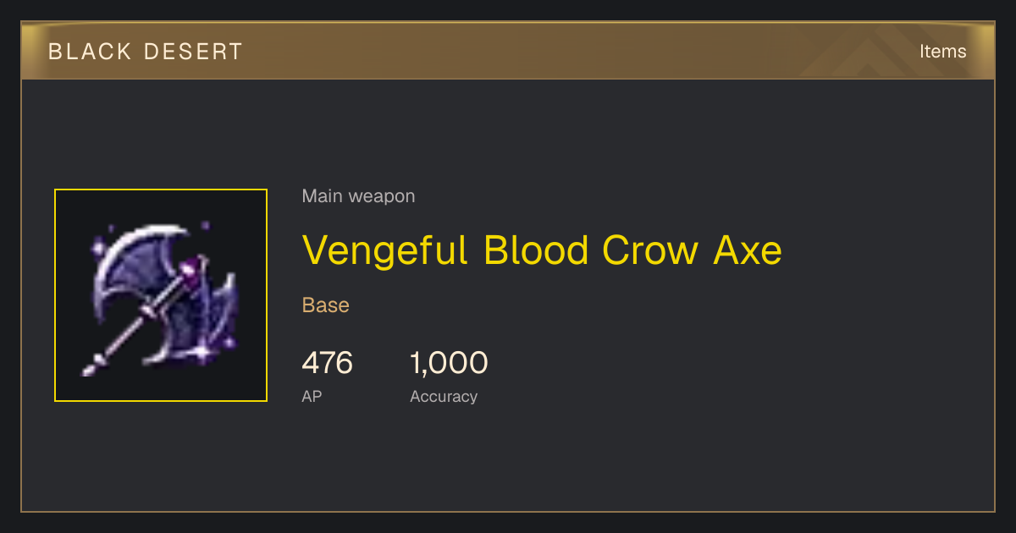Viewport: 1016px width, 533px height.
Task: Select the Base enhancement level label
Action: point(326,305)
